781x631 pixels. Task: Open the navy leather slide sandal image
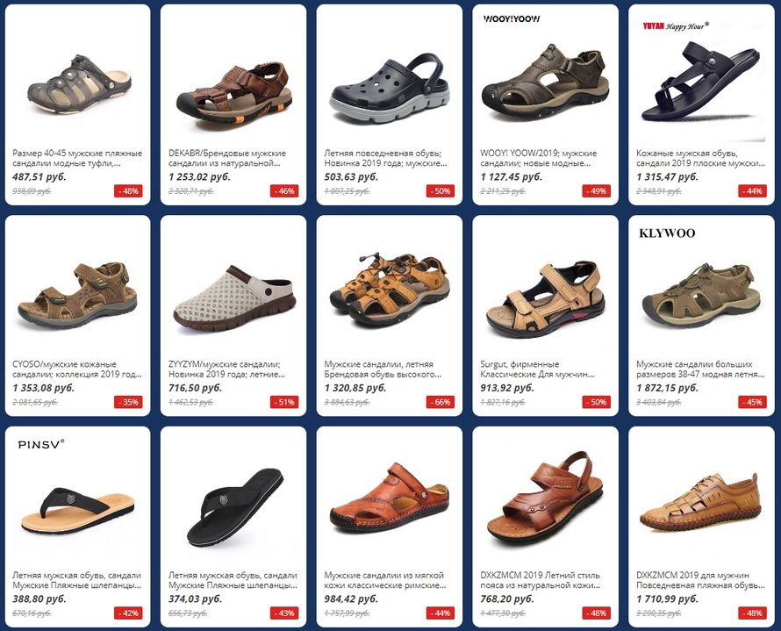[701, 81]
